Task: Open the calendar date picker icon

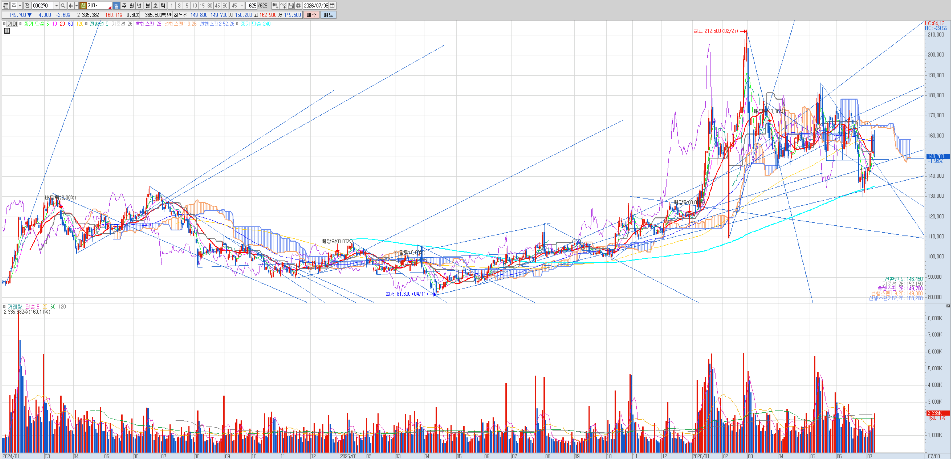Action: (x=332, y=6)
